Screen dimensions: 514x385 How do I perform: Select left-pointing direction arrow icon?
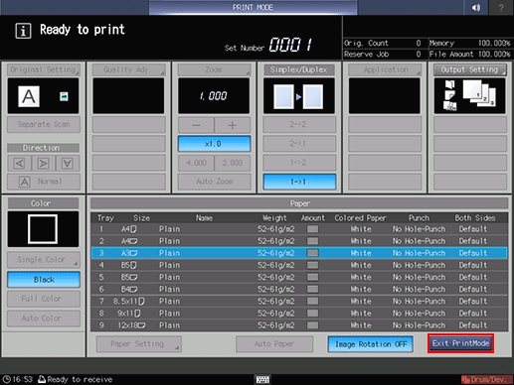coord(19,163)
